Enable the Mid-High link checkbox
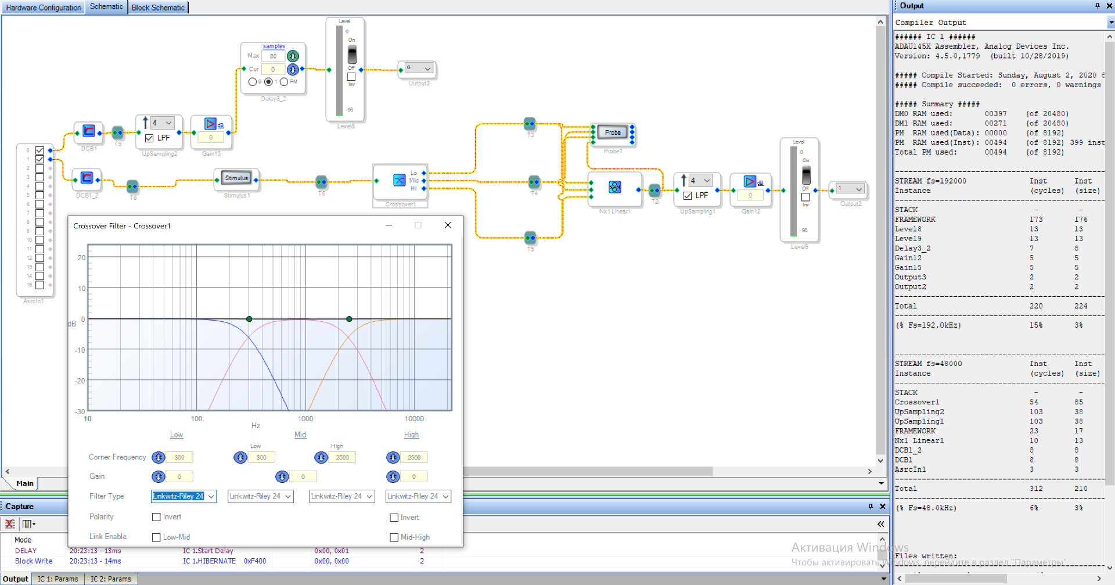Viewport: 1115px width, 585px height. (x=394, y=537)
